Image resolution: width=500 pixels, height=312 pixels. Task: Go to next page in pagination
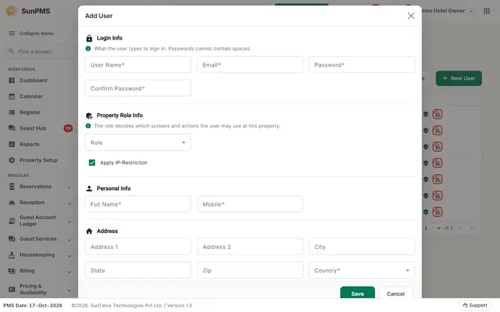click(x=460, y=228)
